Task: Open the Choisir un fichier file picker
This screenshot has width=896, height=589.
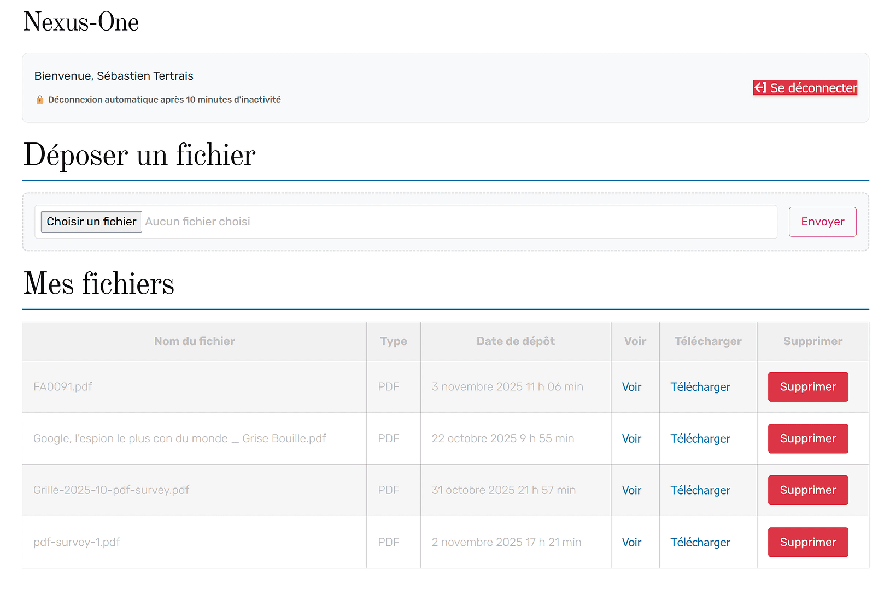Action: click(x=91, y=222)
